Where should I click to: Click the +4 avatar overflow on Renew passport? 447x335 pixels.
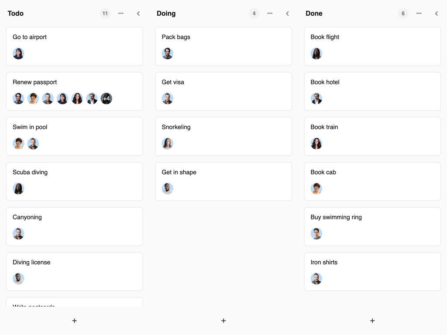106,99
